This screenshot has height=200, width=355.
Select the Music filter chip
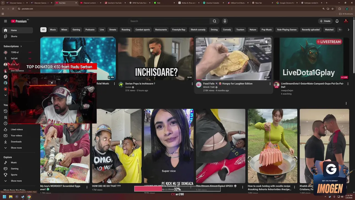53,30
